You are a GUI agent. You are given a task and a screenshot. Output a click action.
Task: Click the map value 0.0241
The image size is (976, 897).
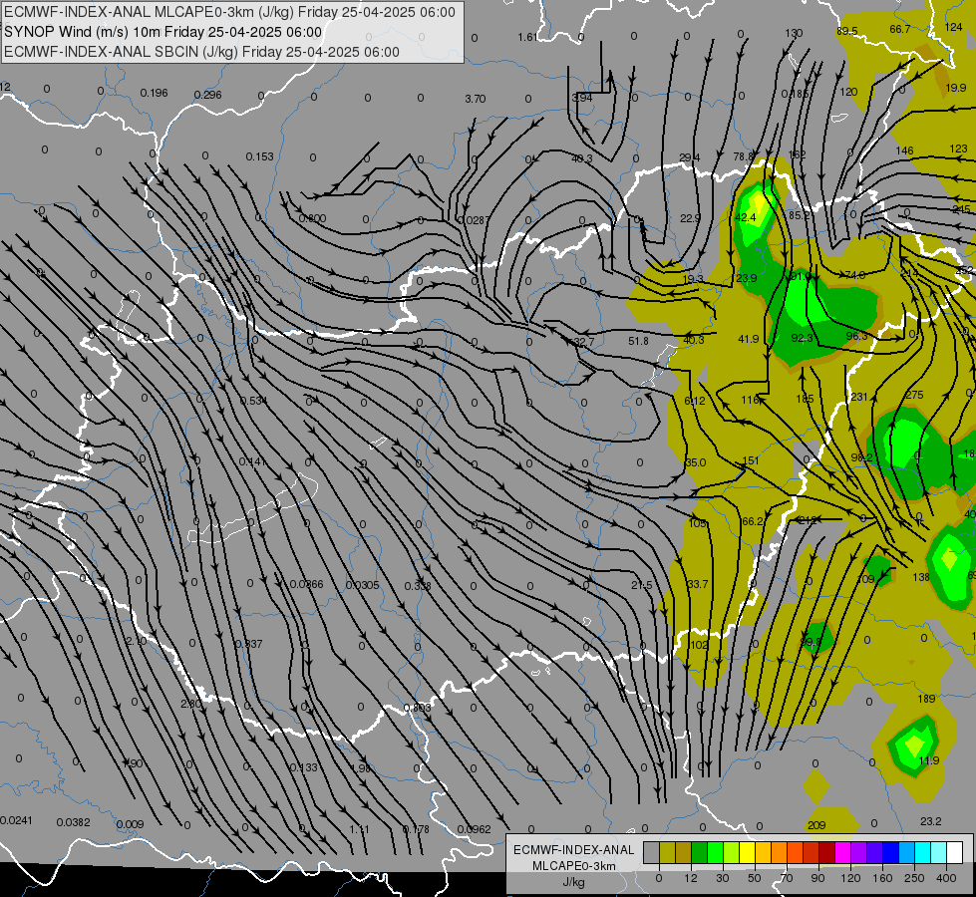point(16,820)
